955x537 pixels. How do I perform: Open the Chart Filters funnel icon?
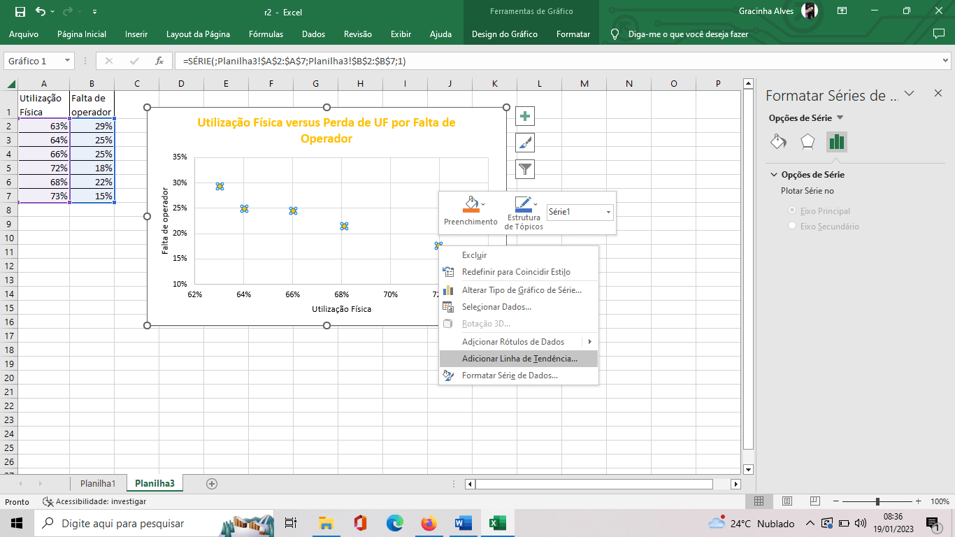coord(525,169)
